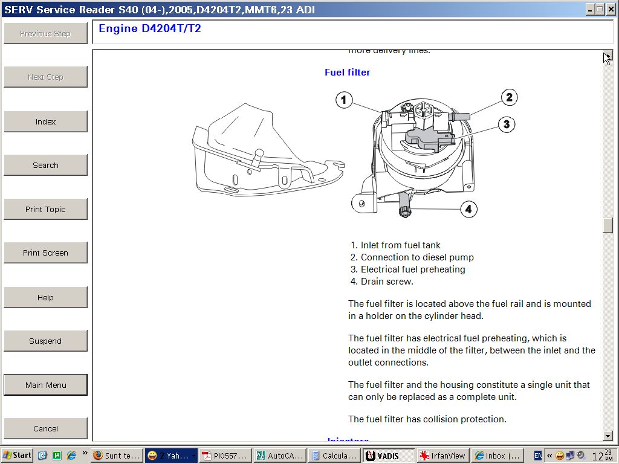This screenshot has height=464, width=619.
Task: Click the VADIS taskbar button
Action: 389,456
